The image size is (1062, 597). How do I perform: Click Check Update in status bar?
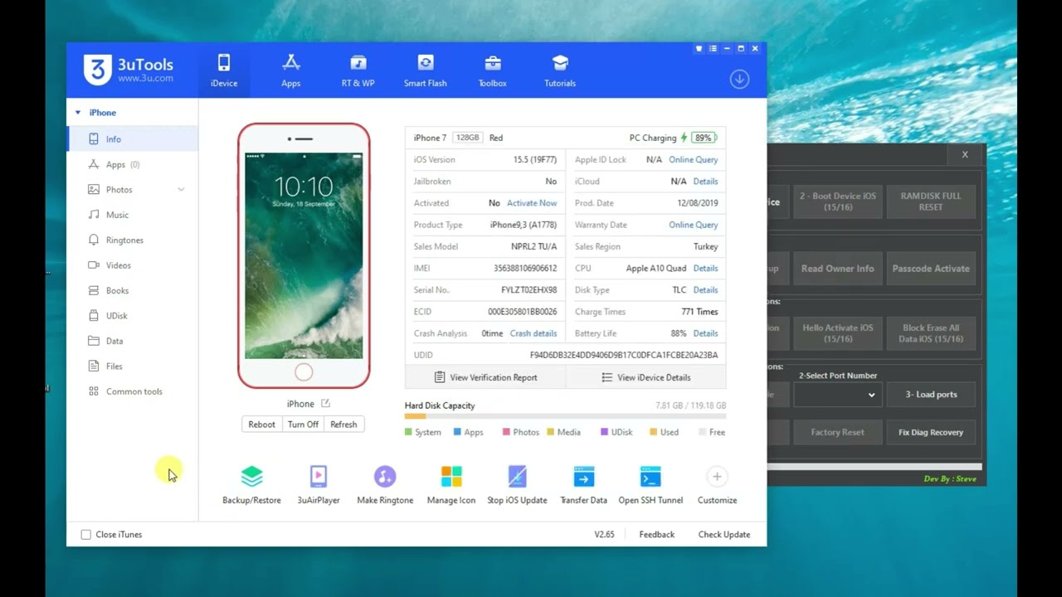coord(724,535)
